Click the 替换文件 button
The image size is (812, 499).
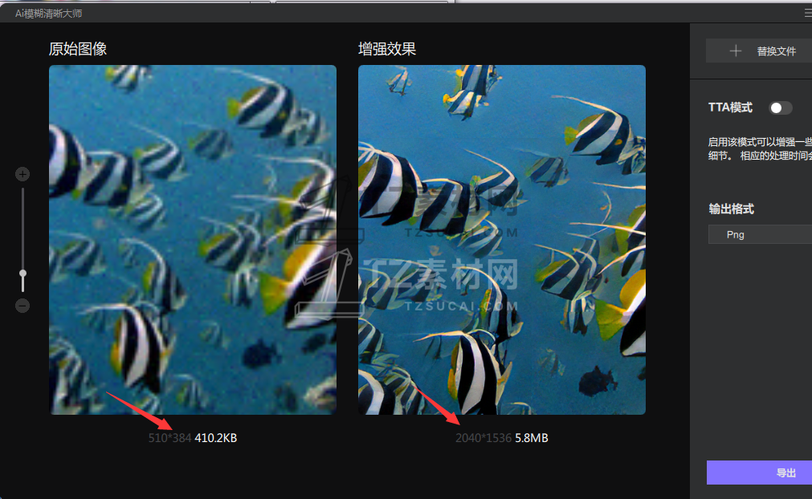(x=759, y=51)
